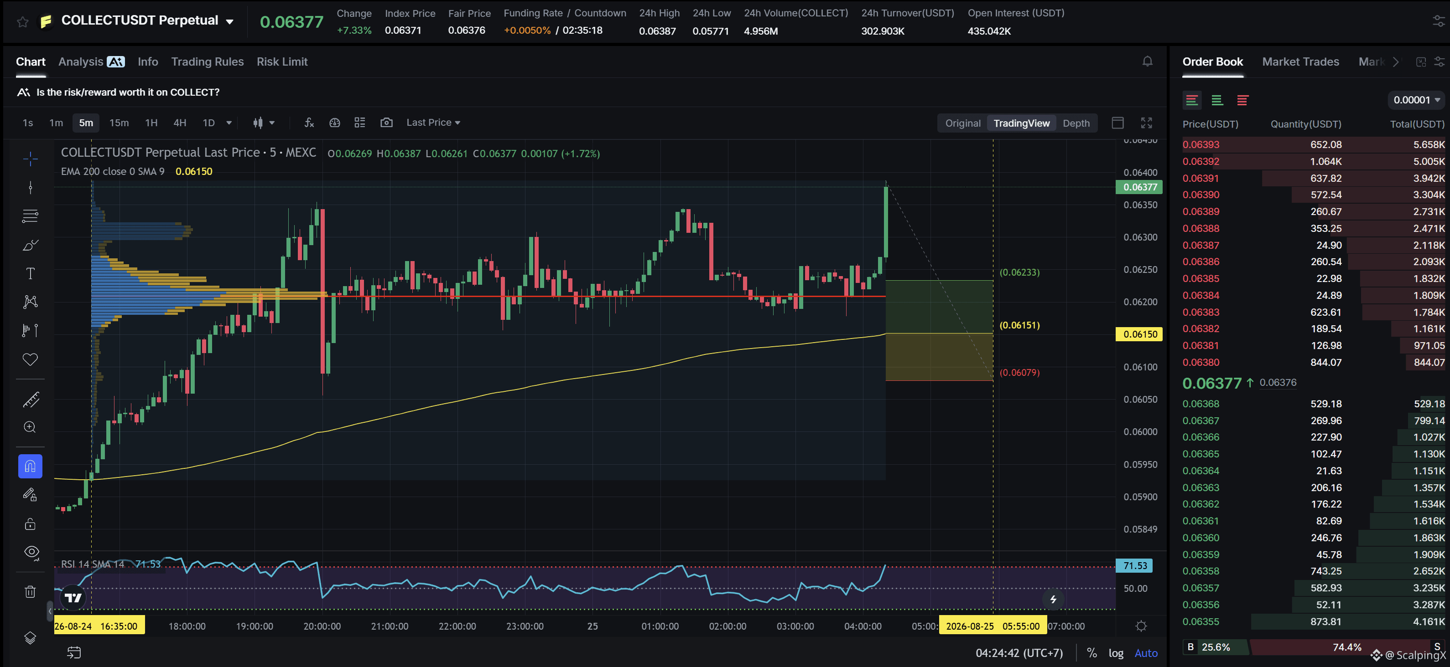Show bids-only order book view
Screen dimensions: 1450x667
click(x=1217, y=100)
